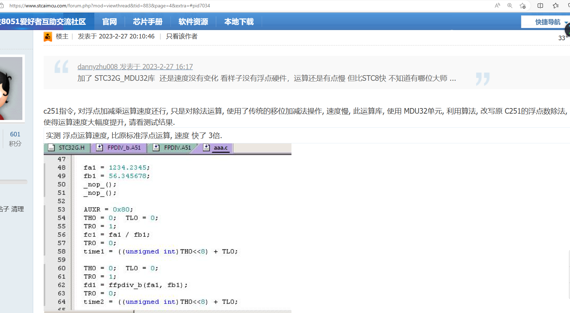Viewport: 570px width, 313px height.
Task: Open the Favorites list icon in browser toolbar
Action: coord(556,6)
